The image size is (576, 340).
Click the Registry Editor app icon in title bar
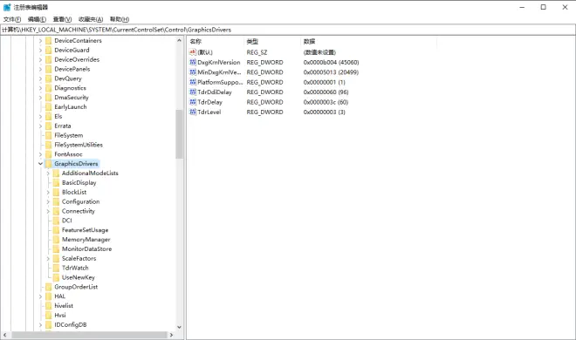[7, 7]
